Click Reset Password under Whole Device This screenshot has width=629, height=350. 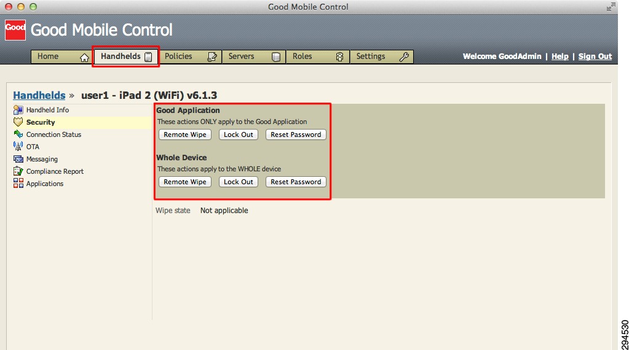pyautogui.click(x=296, y=182)
